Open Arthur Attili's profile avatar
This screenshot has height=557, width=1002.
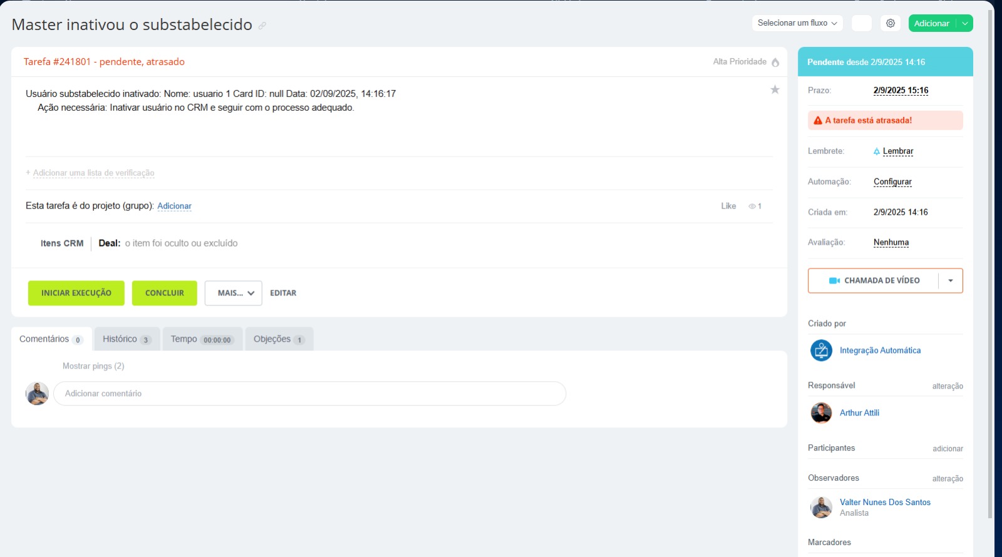(x=821, y=413)
